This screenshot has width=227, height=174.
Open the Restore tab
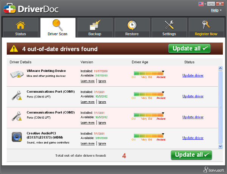click(132, 28)
